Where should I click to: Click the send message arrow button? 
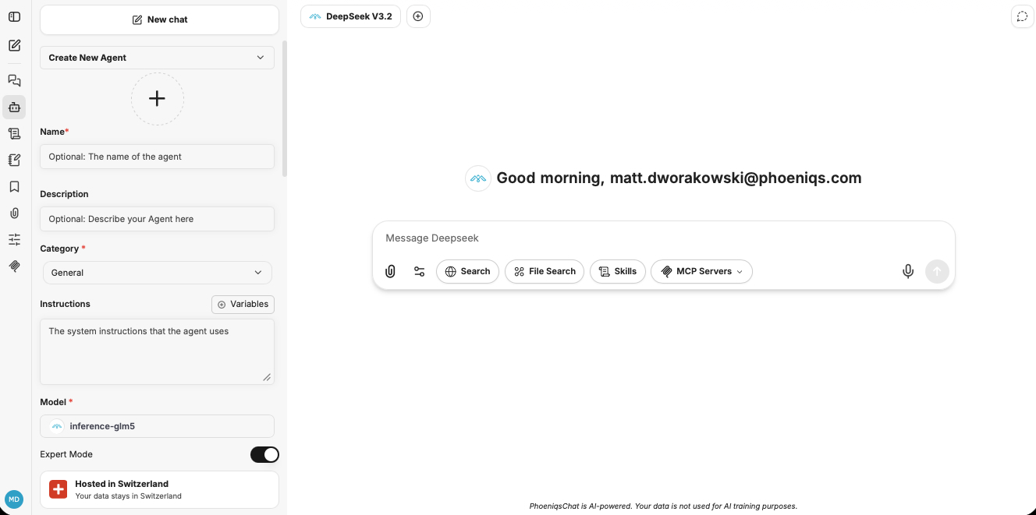pyautogui.click(x=937, y=271)
